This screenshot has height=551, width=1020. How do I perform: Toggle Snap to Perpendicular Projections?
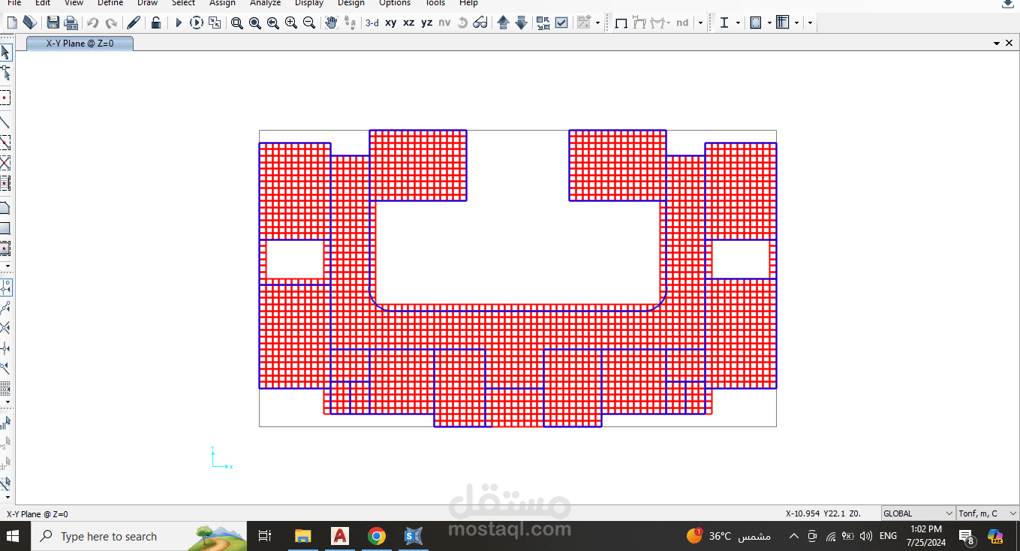click(5, 348)
